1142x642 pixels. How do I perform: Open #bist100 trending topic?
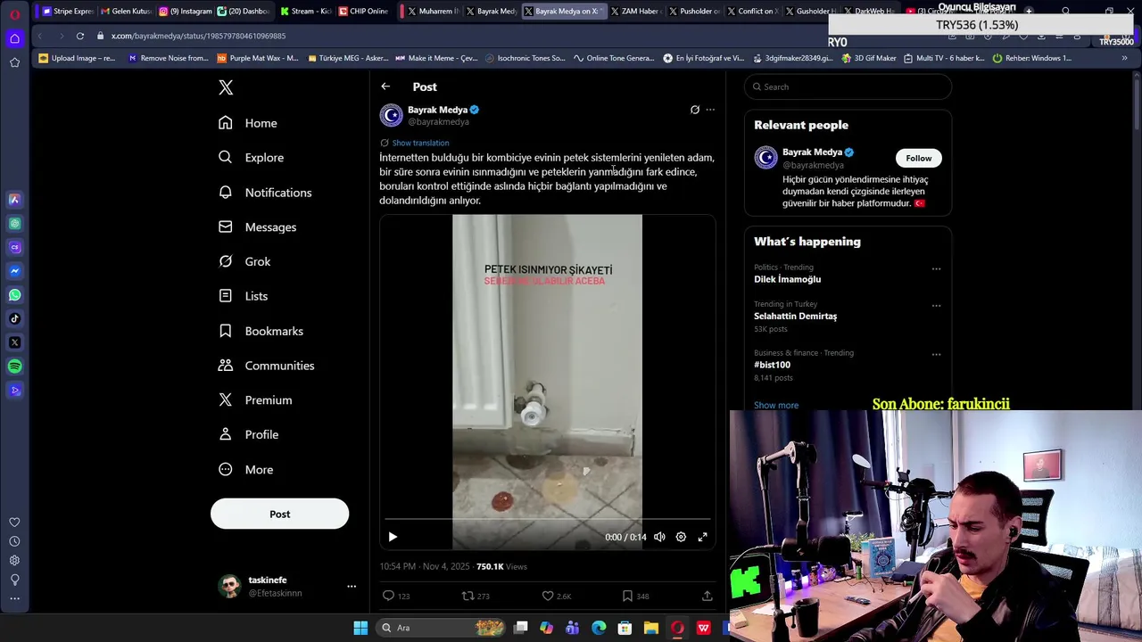[x=772, y=365]
